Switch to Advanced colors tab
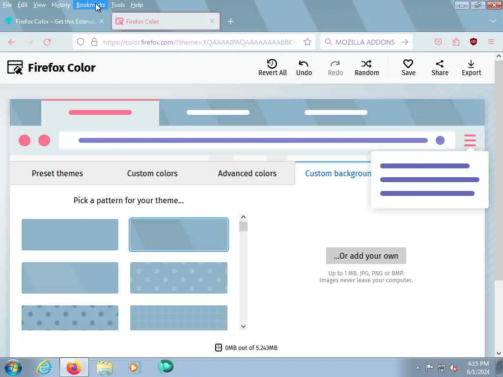503x377 pixels. click(248, 173)
